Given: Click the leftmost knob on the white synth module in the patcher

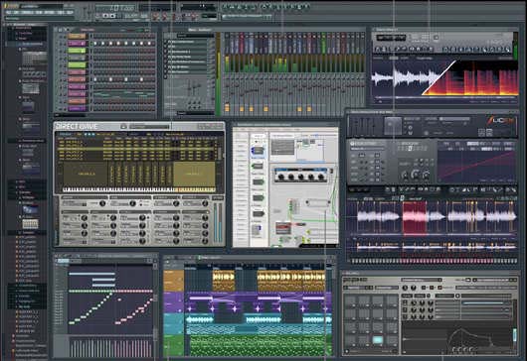Looking at the screenshot, I should (281, 177).
